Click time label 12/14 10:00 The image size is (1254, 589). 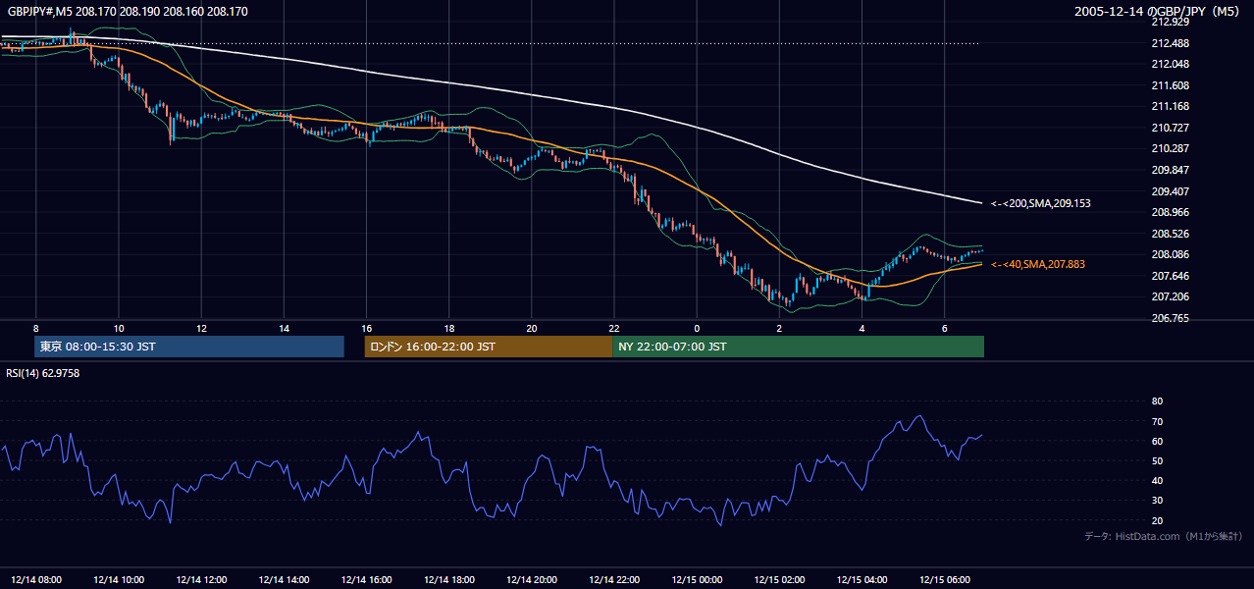[x=119, y=580]
